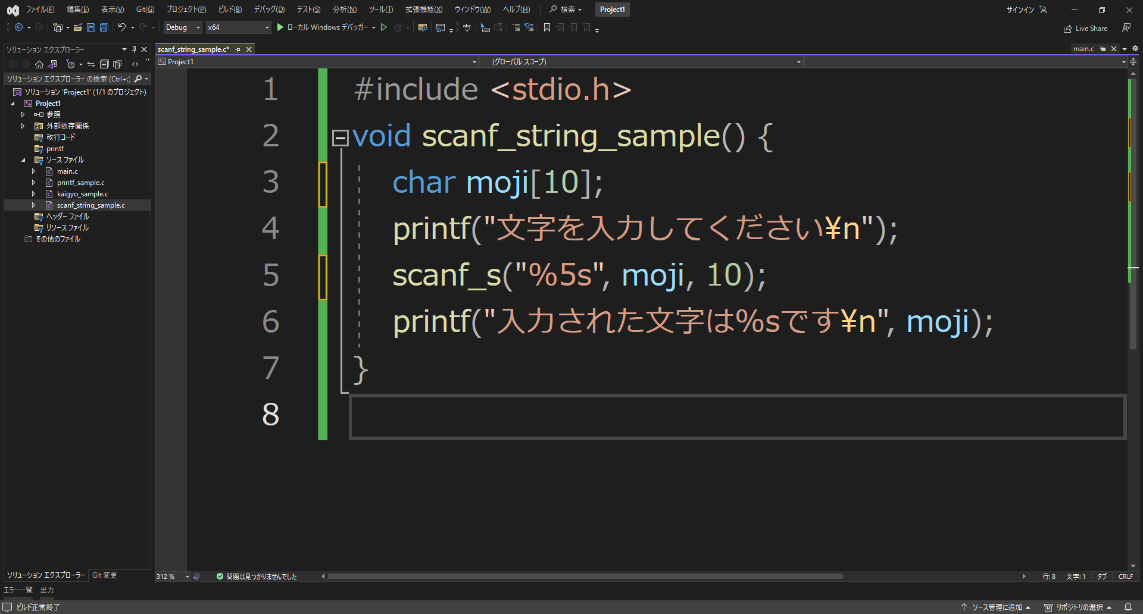Open the document tab settings gear icon
Image resolution: width=1143 pixels, height=614 pixels.
point(1135,49)
